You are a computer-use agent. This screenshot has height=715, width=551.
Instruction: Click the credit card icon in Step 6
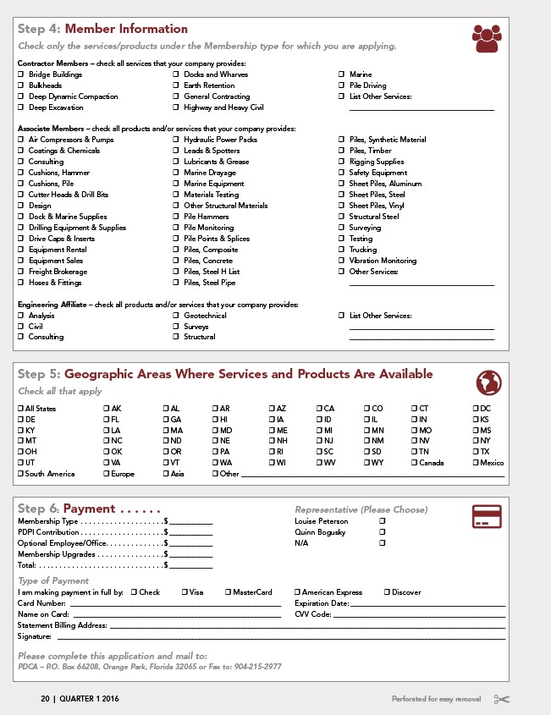(486, 516)
